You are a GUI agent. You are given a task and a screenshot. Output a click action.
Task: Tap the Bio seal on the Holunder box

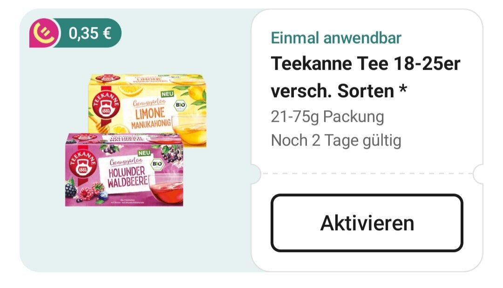157,164
